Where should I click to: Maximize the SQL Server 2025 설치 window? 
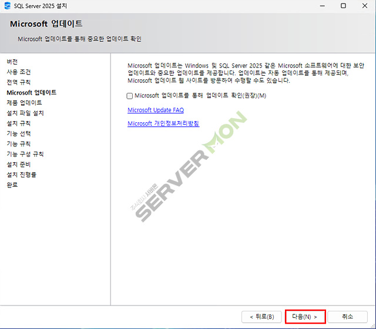coord(343,6)
